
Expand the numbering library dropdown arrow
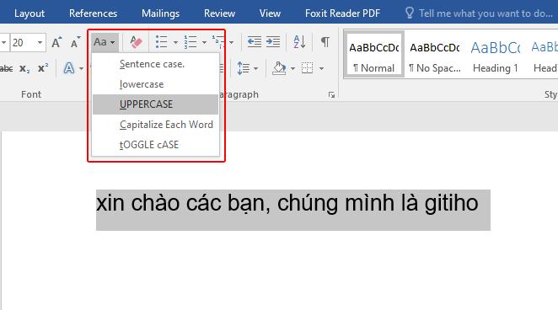tap(204, 42)
